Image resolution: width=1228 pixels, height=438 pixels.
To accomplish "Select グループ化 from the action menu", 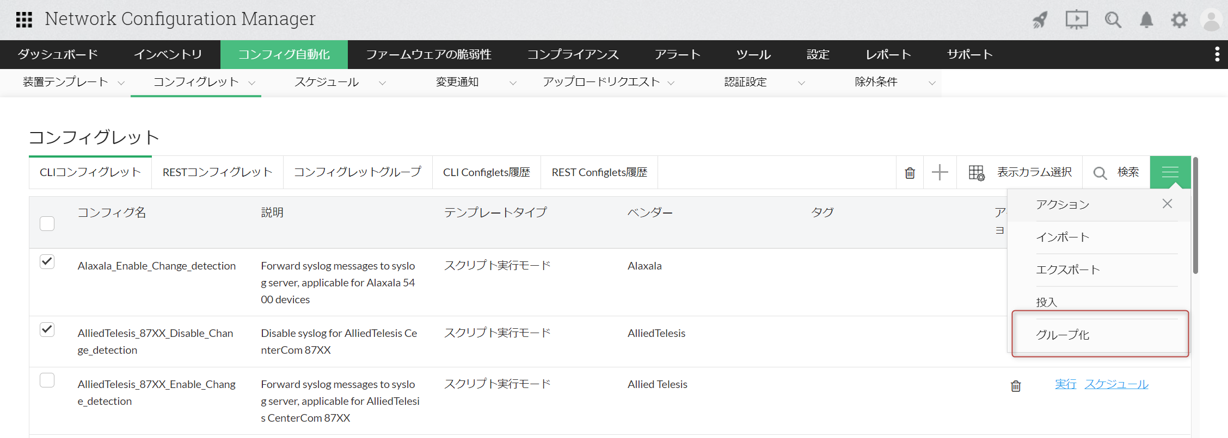I will [x=1063, y=335].
